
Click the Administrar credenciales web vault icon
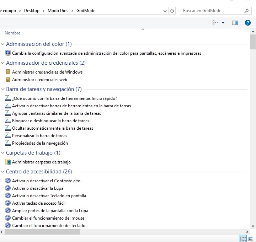tap(8, 80)
